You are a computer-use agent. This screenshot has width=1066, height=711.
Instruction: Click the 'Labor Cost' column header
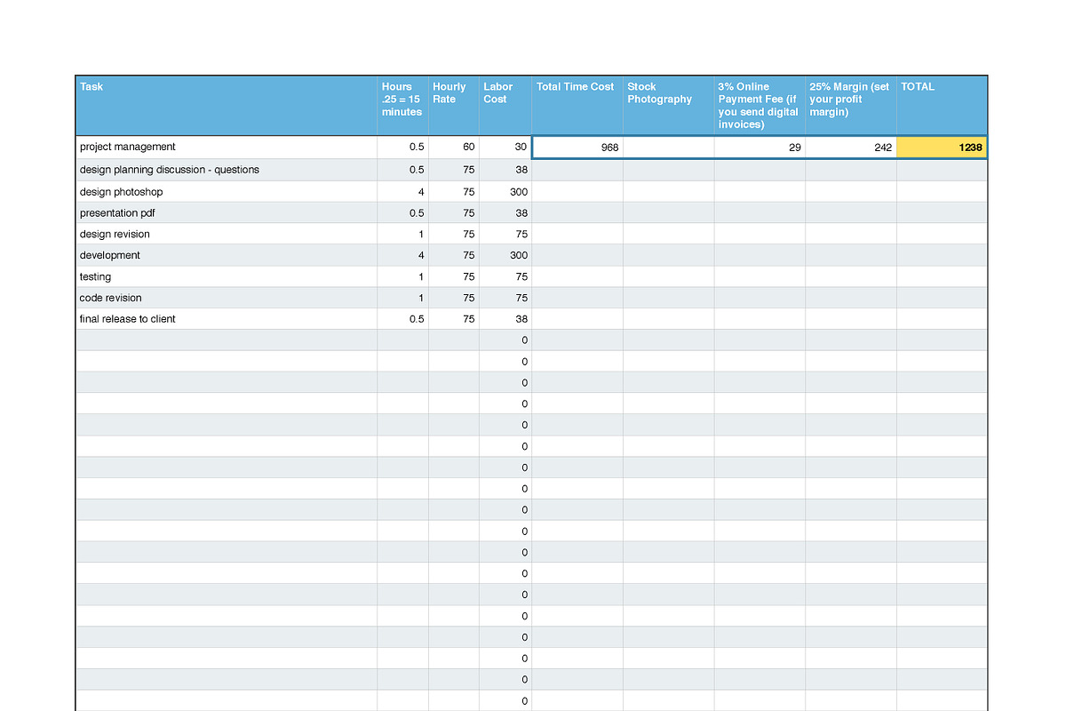(505, 106)
